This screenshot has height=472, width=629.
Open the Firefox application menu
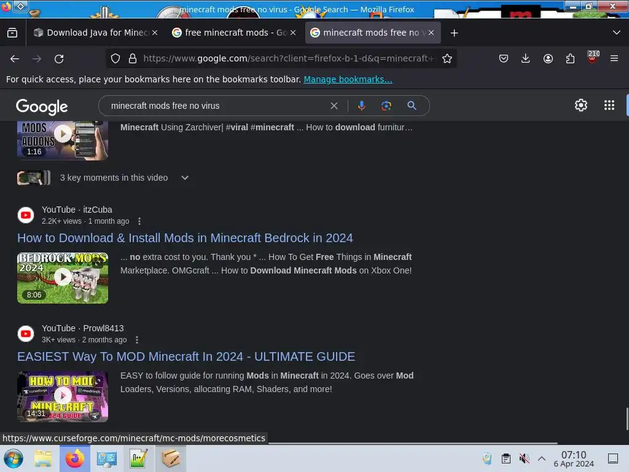pyautogui.click(x=614, y=58)
